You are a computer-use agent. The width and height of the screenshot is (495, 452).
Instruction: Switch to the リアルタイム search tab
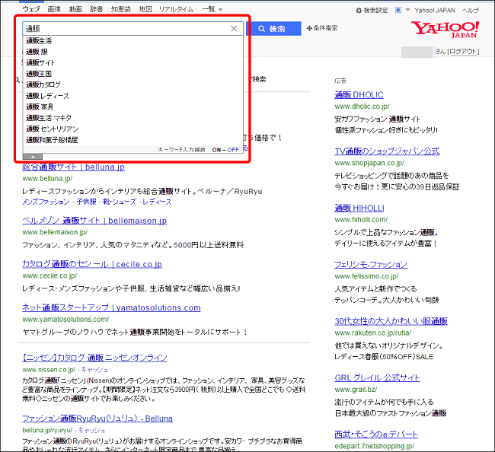176,9
